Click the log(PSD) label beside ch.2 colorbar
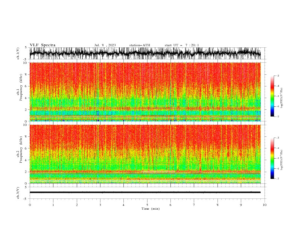Image resolution: width=298 pixels, height=230 pixels. pos(282,160)
